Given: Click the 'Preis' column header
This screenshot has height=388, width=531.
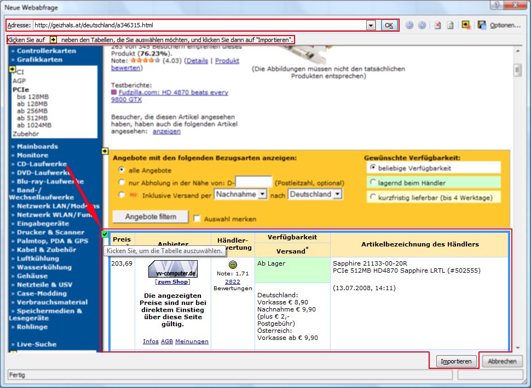Looking at the screenshot, I should pyautogui.click(x=122, y=239).
